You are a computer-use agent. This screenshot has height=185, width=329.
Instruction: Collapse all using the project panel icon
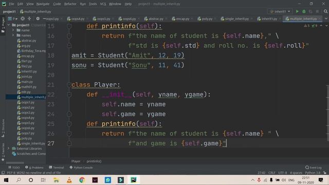(x=29, y=18)
